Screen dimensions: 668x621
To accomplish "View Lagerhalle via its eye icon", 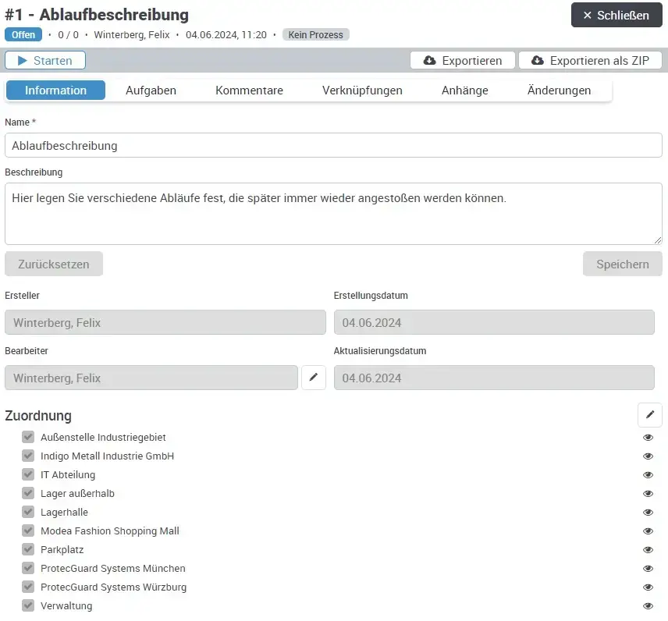I will tap(648, 513).
